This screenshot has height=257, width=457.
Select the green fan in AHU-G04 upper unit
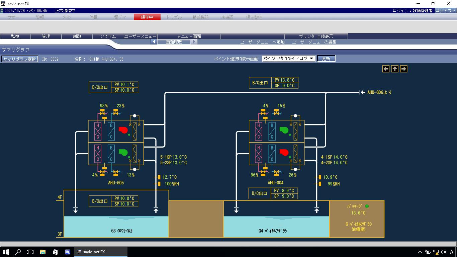coord(284,130)
